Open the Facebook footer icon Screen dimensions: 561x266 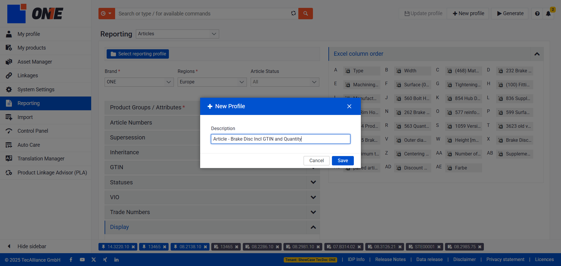[x=71, y=260]
